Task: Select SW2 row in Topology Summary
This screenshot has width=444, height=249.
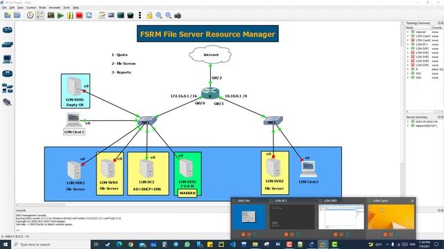Action: coord(424,77)
